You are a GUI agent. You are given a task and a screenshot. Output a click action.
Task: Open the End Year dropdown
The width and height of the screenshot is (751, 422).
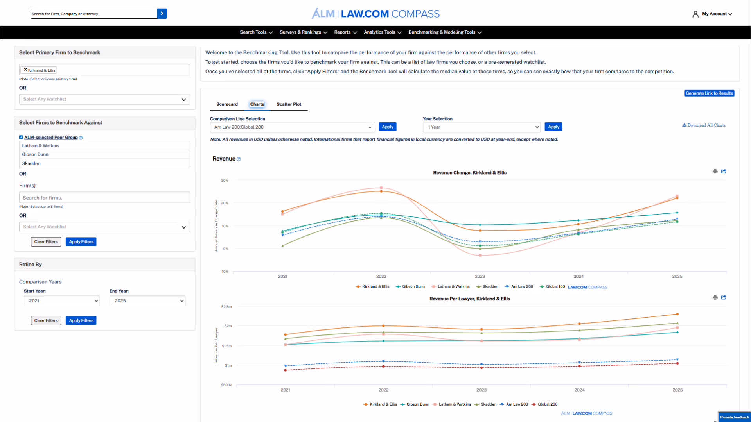147,301
